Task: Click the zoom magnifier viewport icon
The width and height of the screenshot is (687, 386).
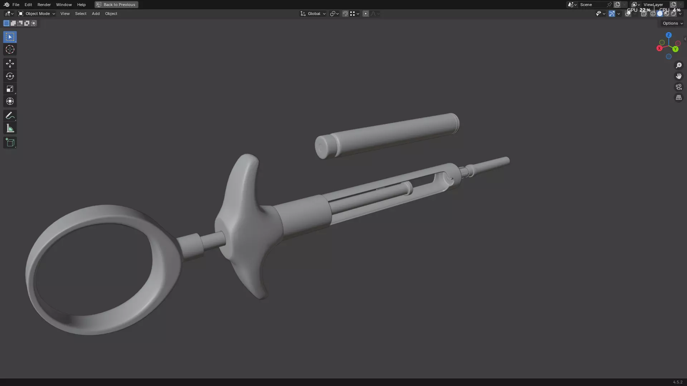Action: click(679, 65)
